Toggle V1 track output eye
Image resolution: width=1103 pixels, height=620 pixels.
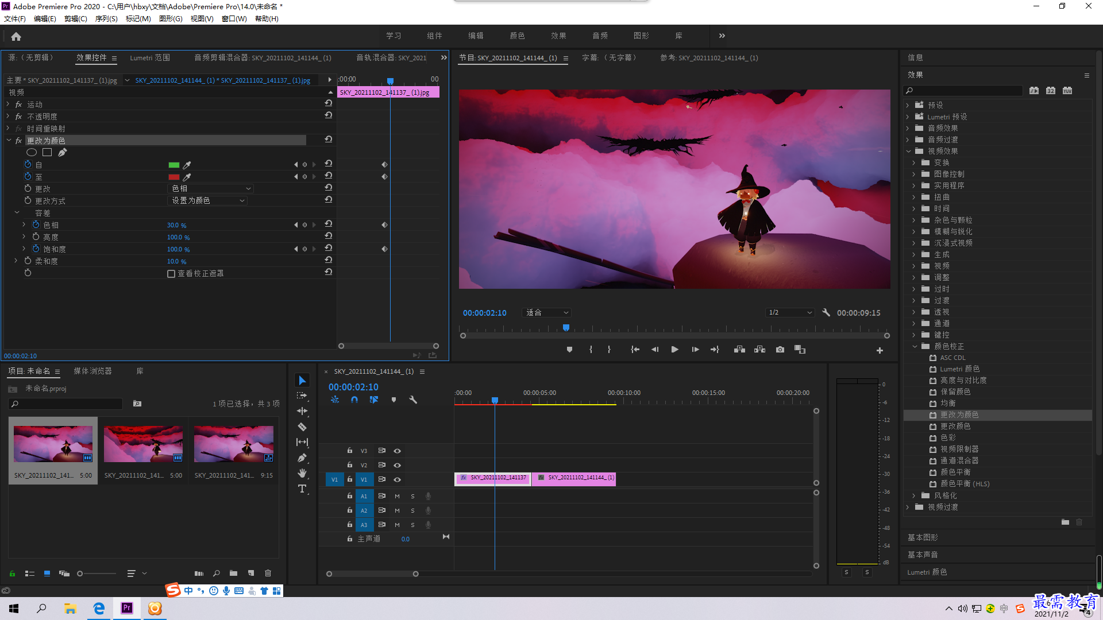(397, 479)
